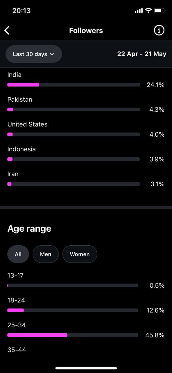Open the info circle icon
This screenshot has width=172, height=373.
tap(159, 30)
